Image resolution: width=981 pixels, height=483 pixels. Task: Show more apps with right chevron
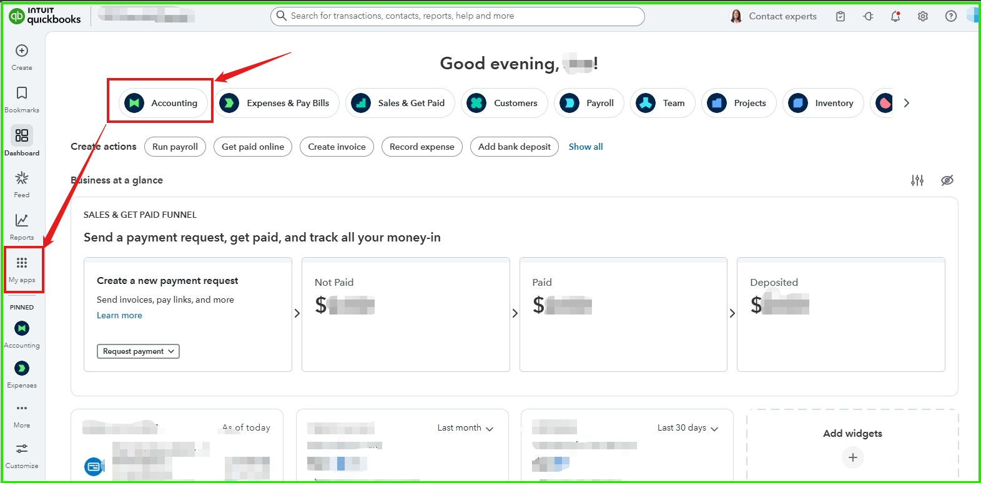(x=907, y=103)
